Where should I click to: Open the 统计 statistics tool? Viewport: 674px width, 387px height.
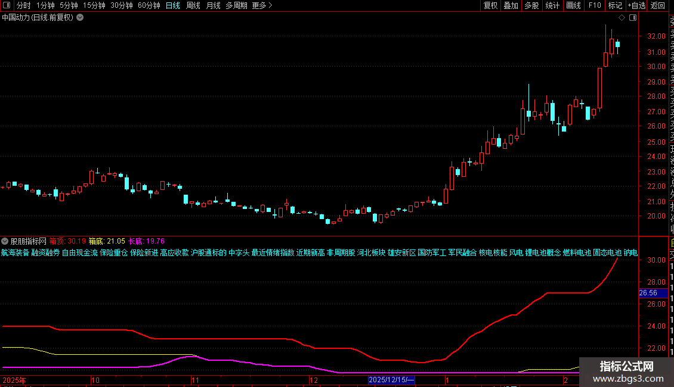coord(552,5)
